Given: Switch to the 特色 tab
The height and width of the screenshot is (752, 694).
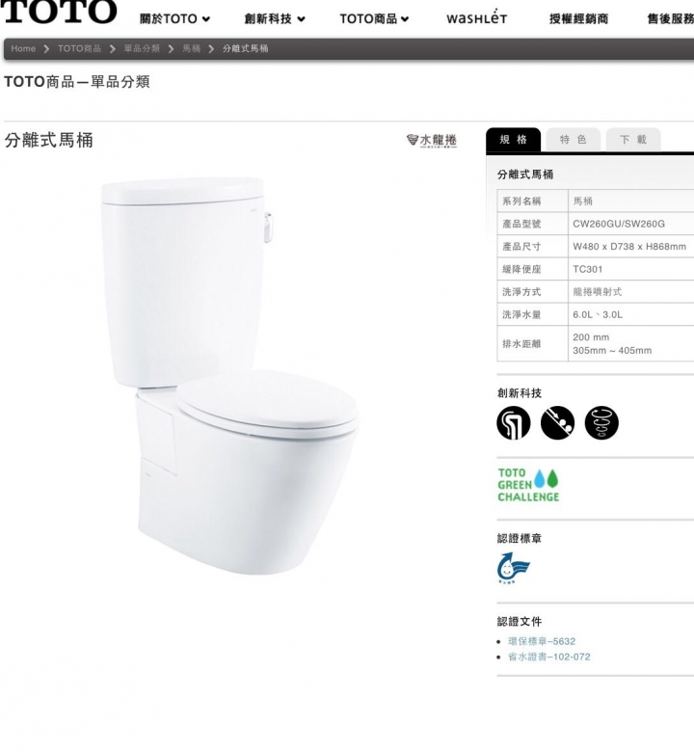Looking at the screenshot, I should 574,140.
